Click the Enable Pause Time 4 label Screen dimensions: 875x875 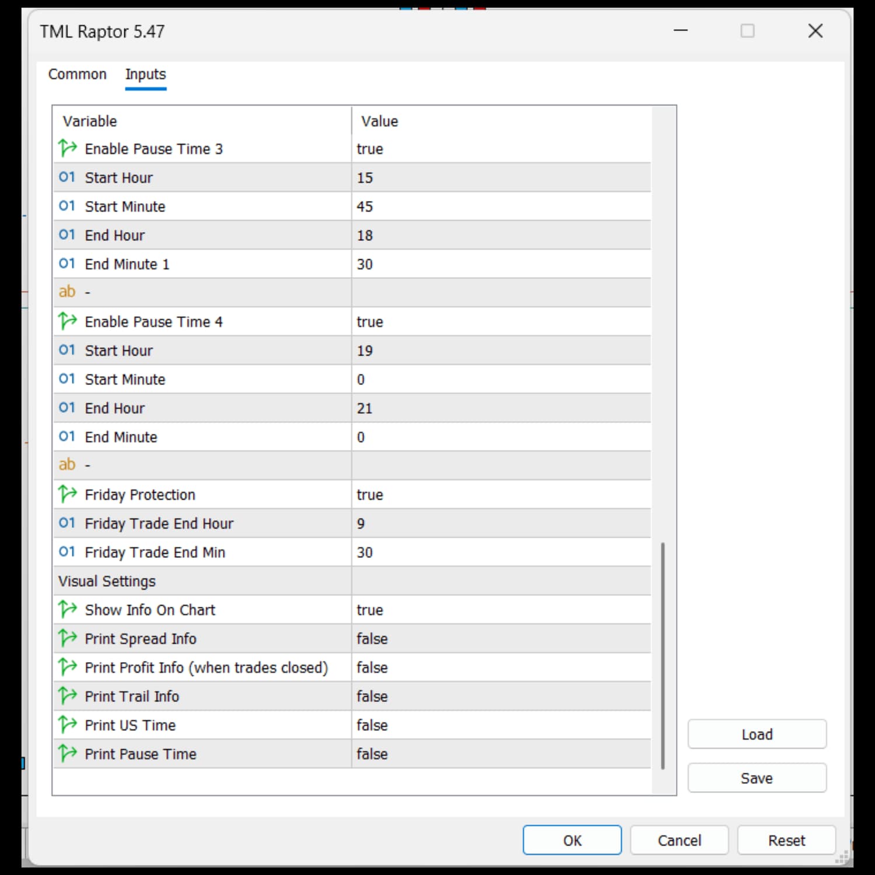(x=154, y=322)
